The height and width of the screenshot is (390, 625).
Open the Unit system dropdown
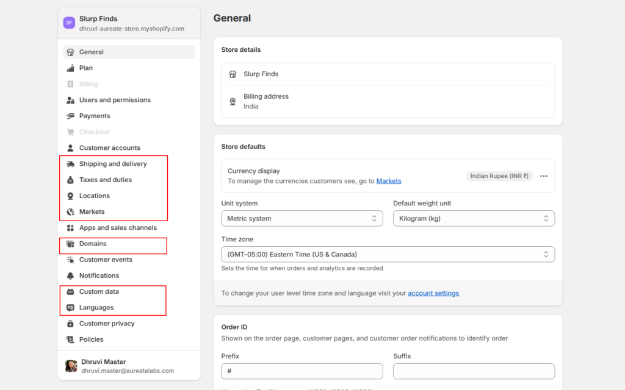302,219
